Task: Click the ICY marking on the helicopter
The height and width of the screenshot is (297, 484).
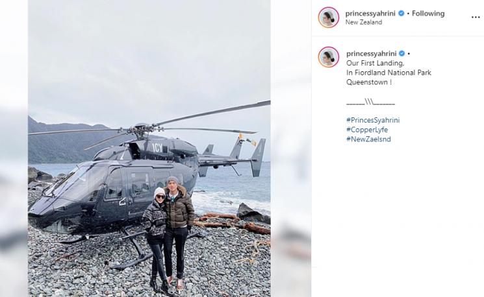Action: [x=157, y=148]
